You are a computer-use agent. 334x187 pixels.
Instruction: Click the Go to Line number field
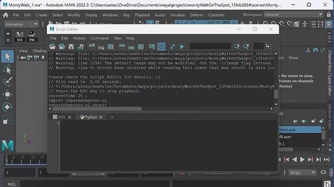click(258, 46)
